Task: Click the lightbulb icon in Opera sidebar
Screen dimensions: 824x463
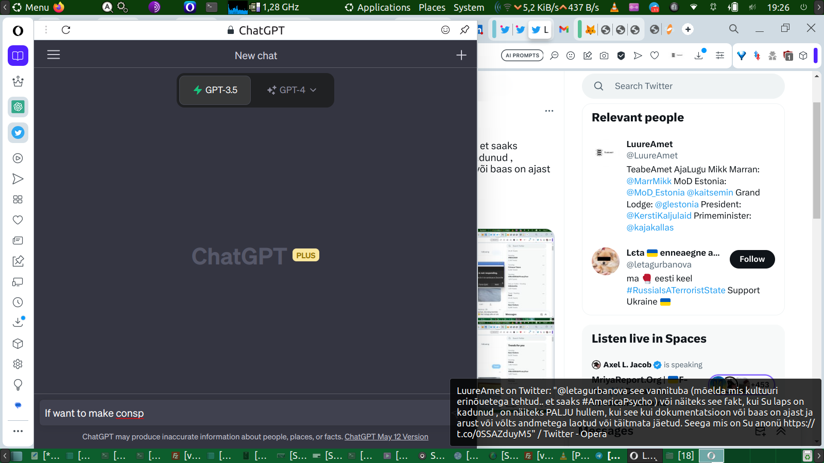Action: point(18,385)
